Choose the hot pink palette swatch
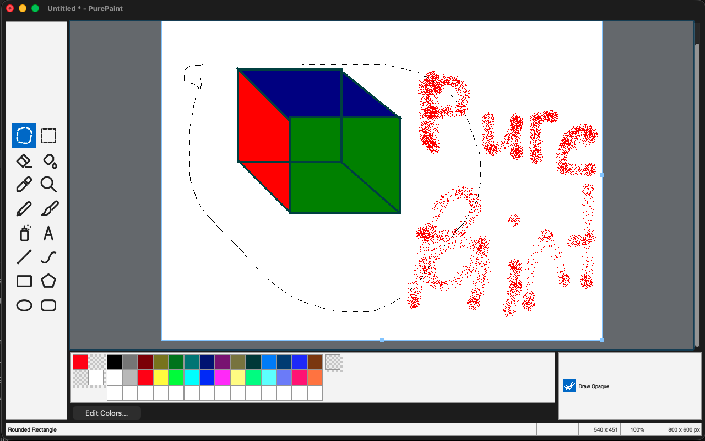 pos(300,378)
